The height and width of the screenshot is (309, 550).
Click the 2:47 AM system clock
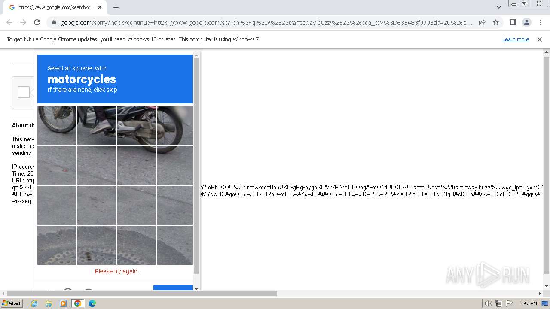click(528, 303)
